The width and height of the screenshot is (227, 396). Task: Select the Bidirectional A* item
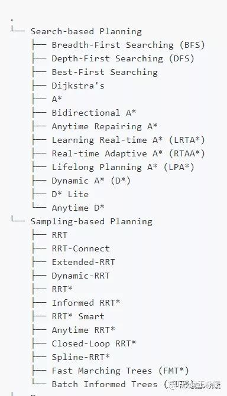point(94,113)
